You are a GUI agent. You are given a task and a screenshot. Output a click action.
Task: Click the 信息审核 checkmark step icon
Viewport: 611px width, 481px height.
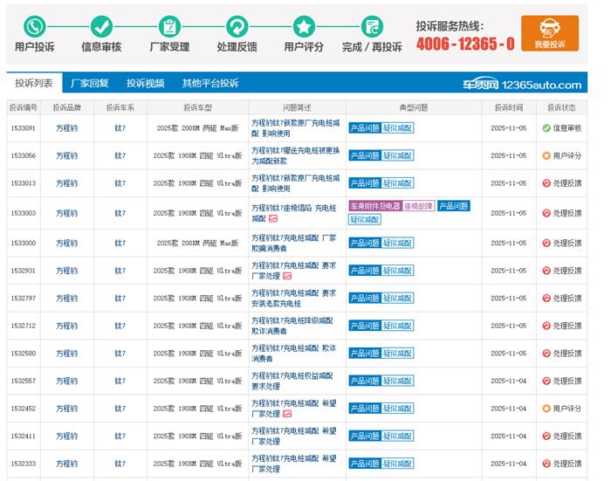[x=101, y=26]
